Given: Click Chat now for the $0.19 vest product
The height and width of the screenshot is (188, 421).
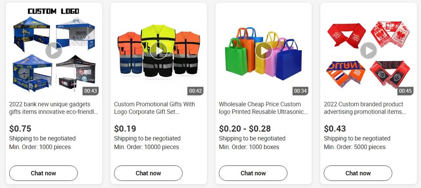Looking at the screenshot, I should click(148, 173).
